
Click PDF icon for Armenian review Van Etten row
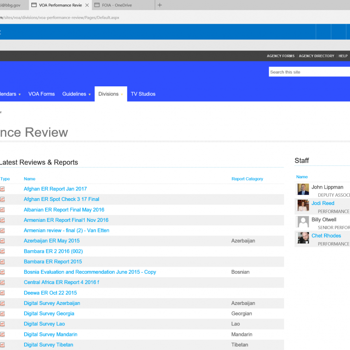(2, 230)
